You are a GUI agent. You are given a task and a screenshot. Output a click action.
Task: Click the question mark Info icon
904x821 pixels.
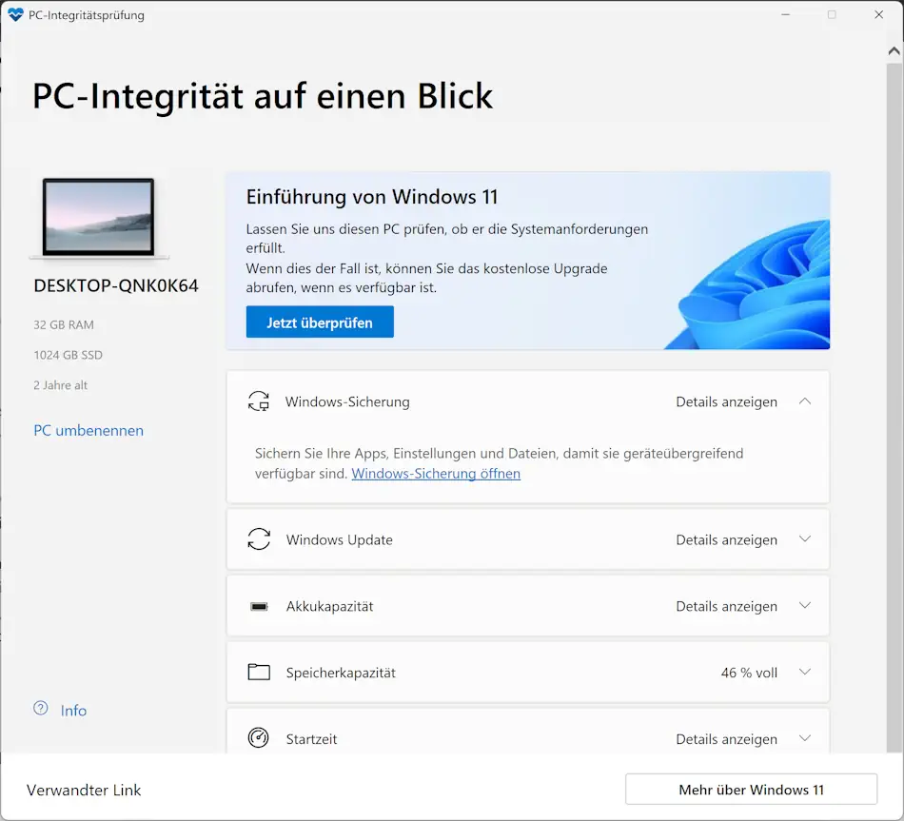point(39,710)
